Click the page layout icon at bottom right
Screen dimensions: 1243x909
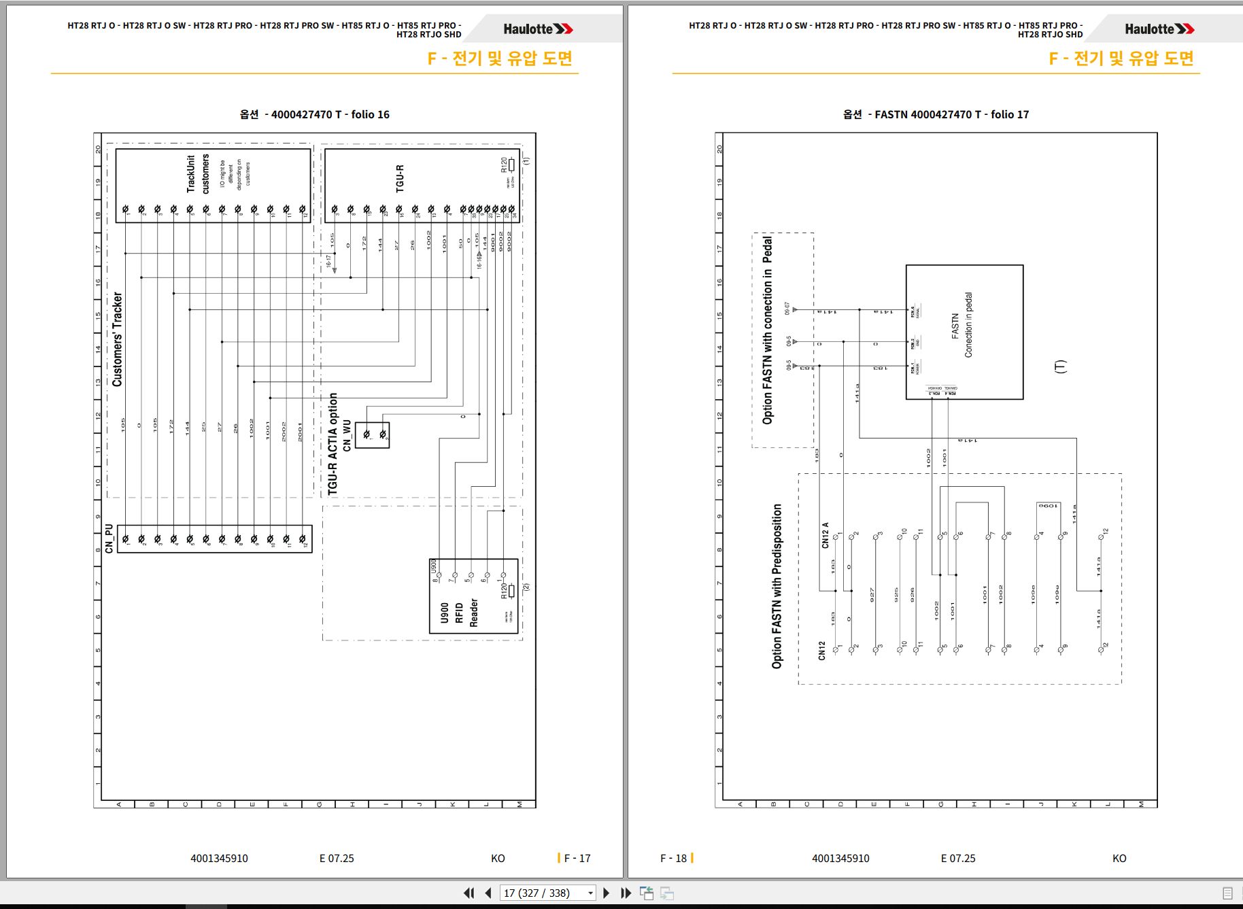click(x=1227, y=893)
